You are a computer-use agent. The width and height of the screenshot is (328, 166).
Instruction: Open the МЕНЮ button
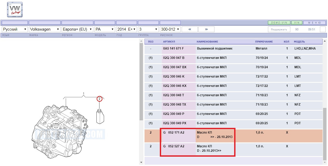tap(314, 23)
